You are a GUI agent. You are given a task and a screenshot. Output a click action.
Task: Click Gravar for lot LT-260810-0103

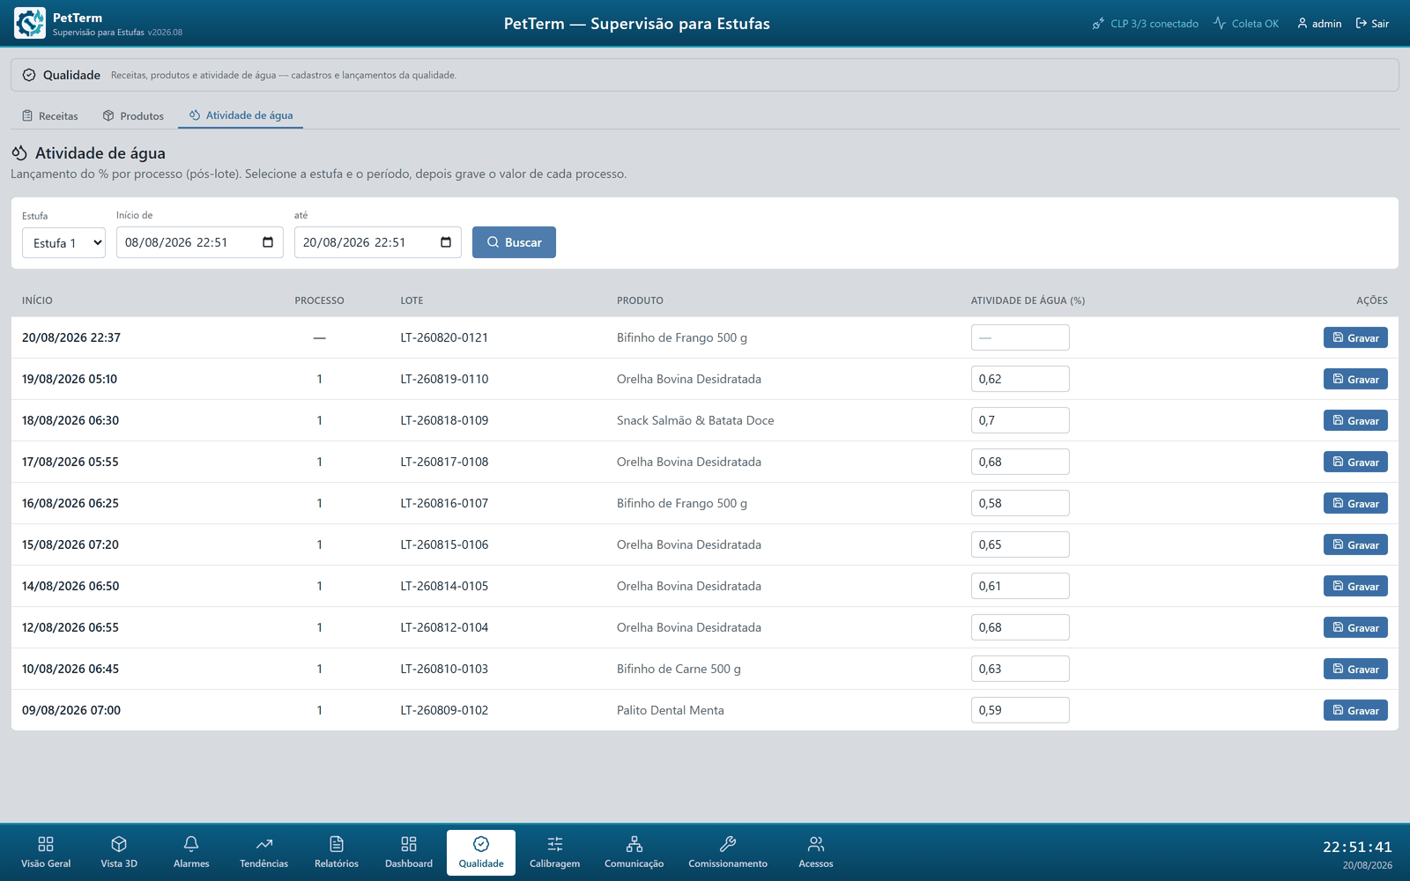coord(1355,669)
